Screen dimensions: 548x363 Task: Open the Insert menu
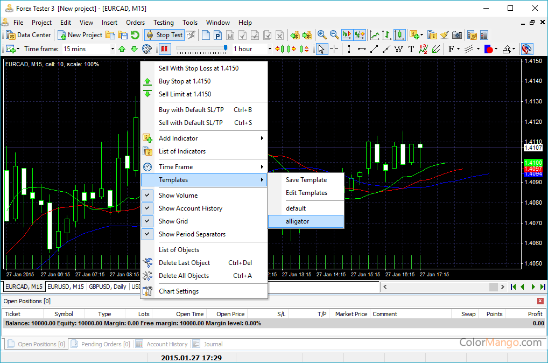tap(109, 23)
